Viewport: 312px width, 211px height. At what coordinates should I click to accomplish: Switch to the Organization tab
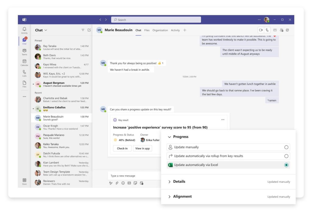click(x=160, y=30)
